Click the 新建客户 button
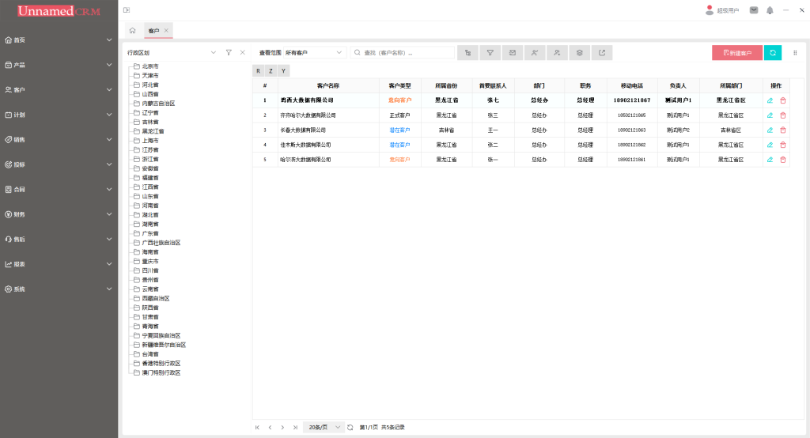This screenshot has height=438, width=810. point(737,53)
